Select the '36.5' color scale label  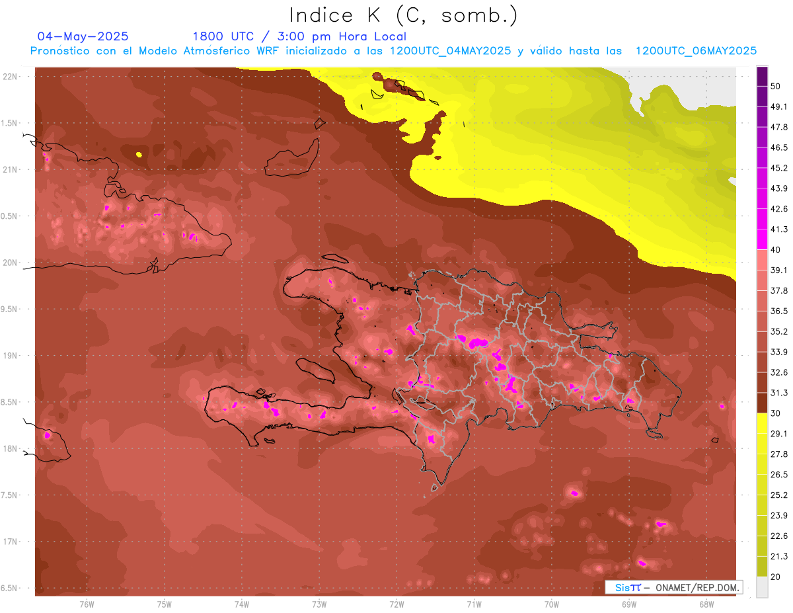pos(779,311)
